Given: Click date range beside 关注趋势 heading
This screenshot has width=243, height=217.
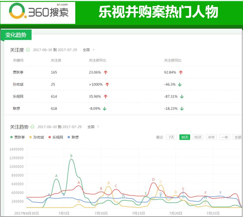Looking at the screenshot, I should pos(59,127).
